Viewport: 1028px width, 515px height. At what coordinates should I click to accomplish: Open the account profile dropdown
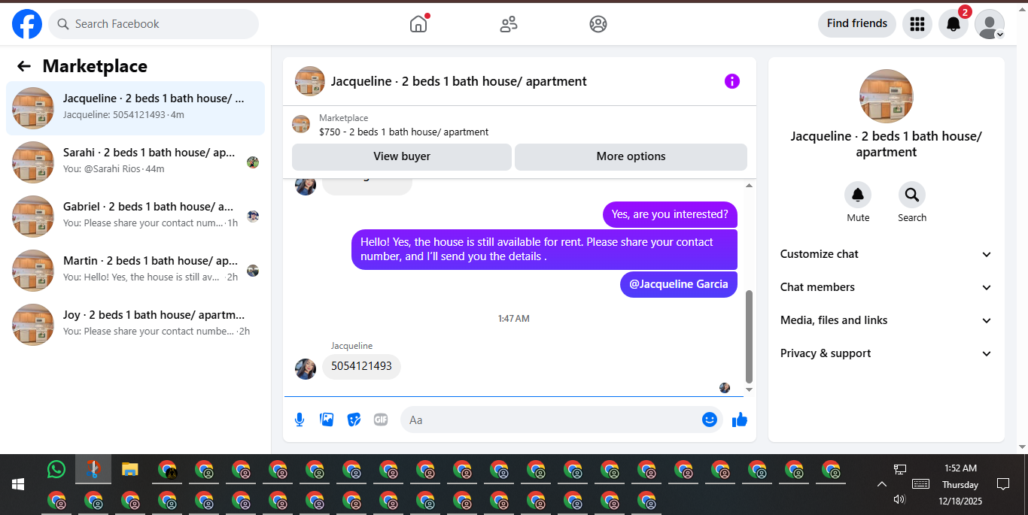tap(990, 24)
